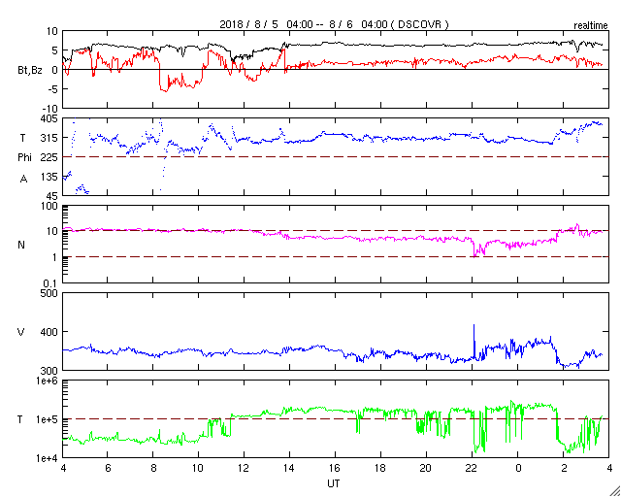The height and width of the screenshot is (497, 621).
Task: Click the '22' hour label on UT axis
Action: click(472, 468)
